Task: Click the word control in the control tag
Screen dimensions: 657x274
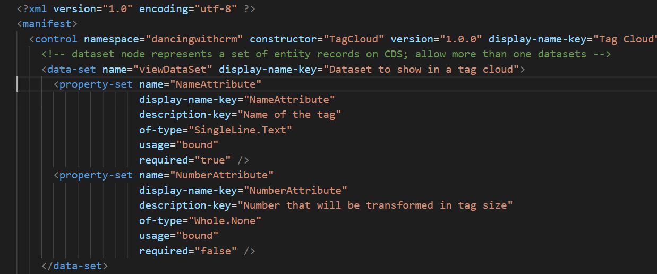Action: 56,39
